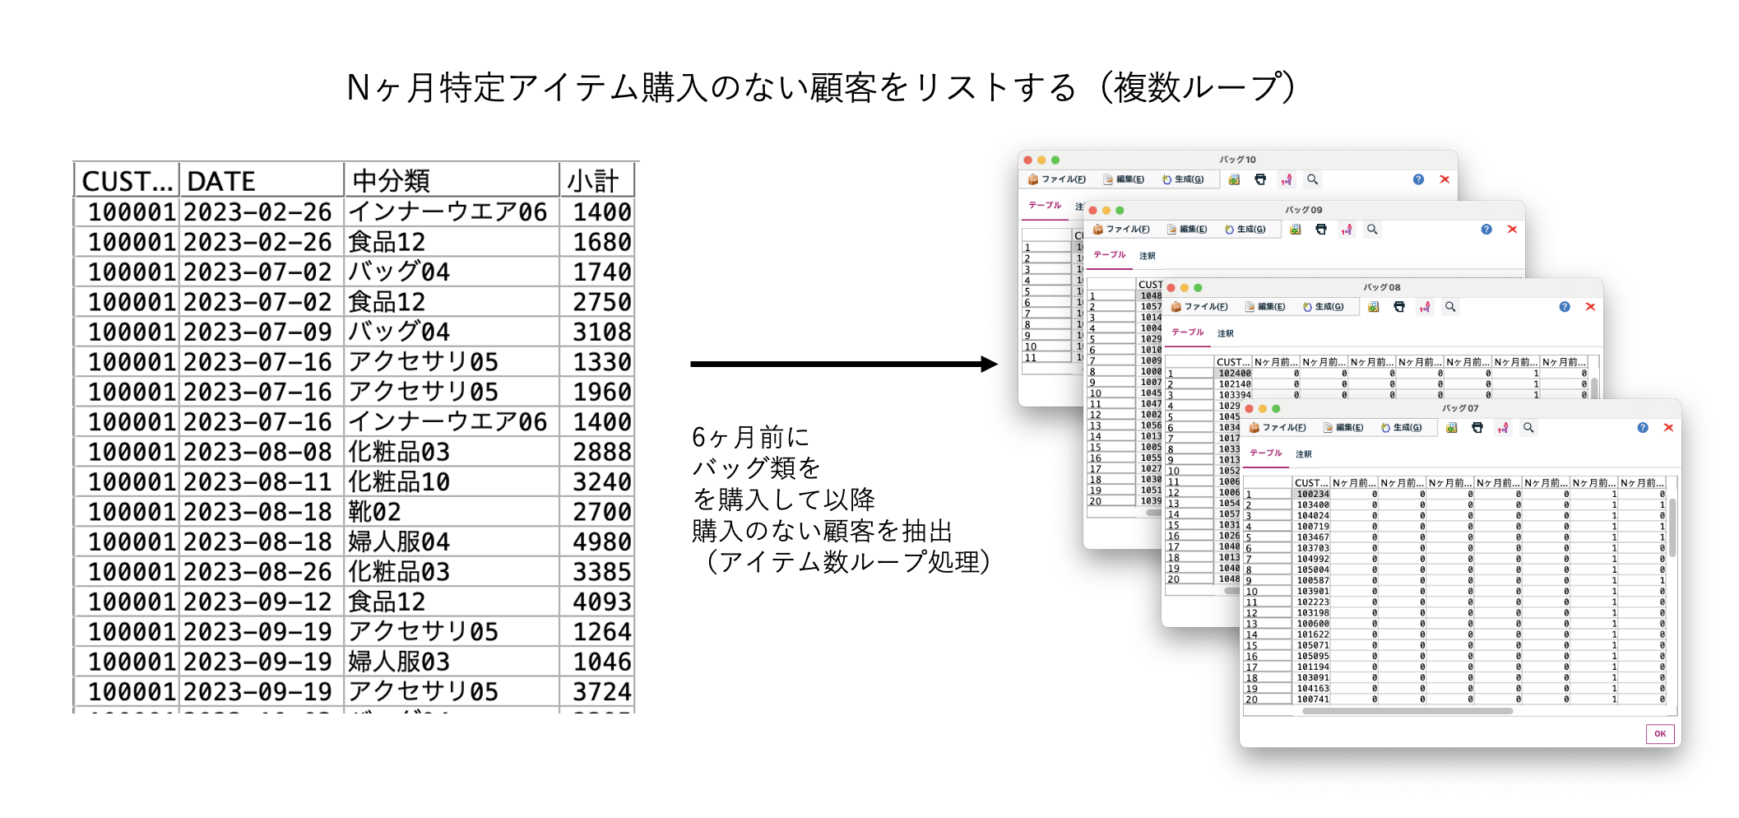
Task: Open the magnifier search icon in バッグ10
Action: pyautogui.click(x=1312, y=179)
